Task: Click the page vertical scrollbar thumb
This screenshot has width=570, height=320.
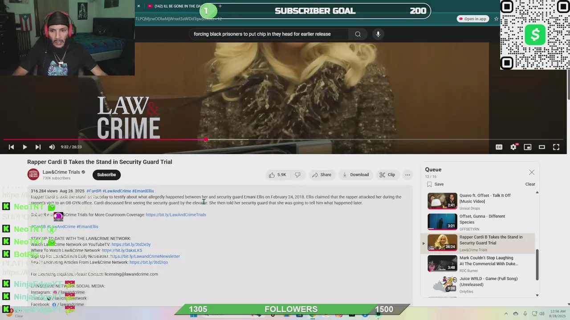Action: coord(568,85)
